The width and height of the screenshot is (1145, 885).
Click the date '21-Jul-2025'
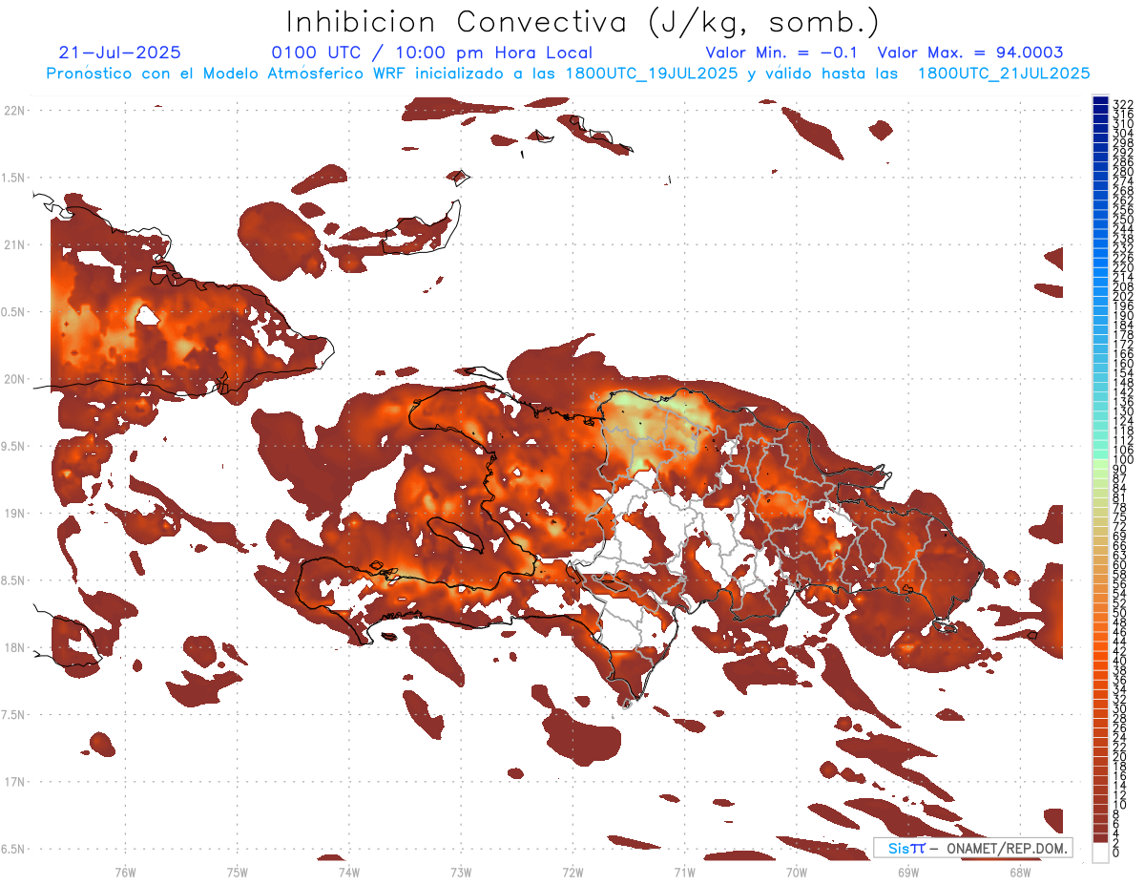(119, 53)
